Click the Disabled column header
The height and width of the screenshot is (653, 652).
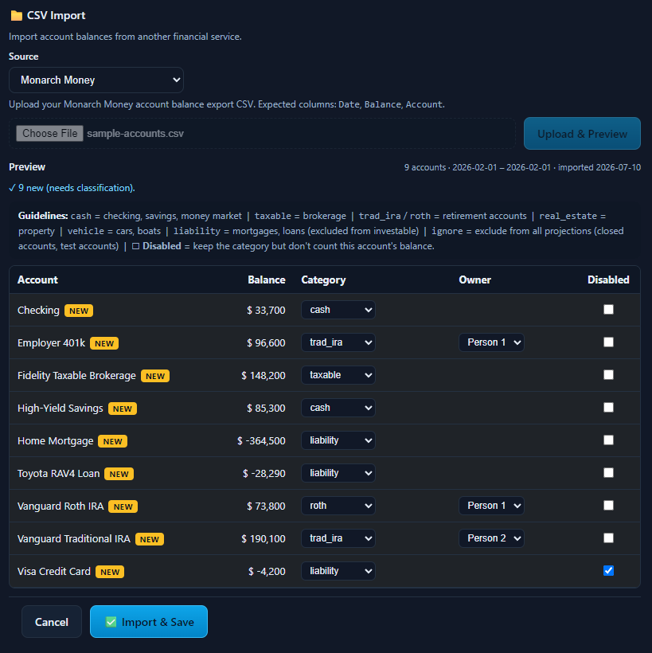point(608,280)
